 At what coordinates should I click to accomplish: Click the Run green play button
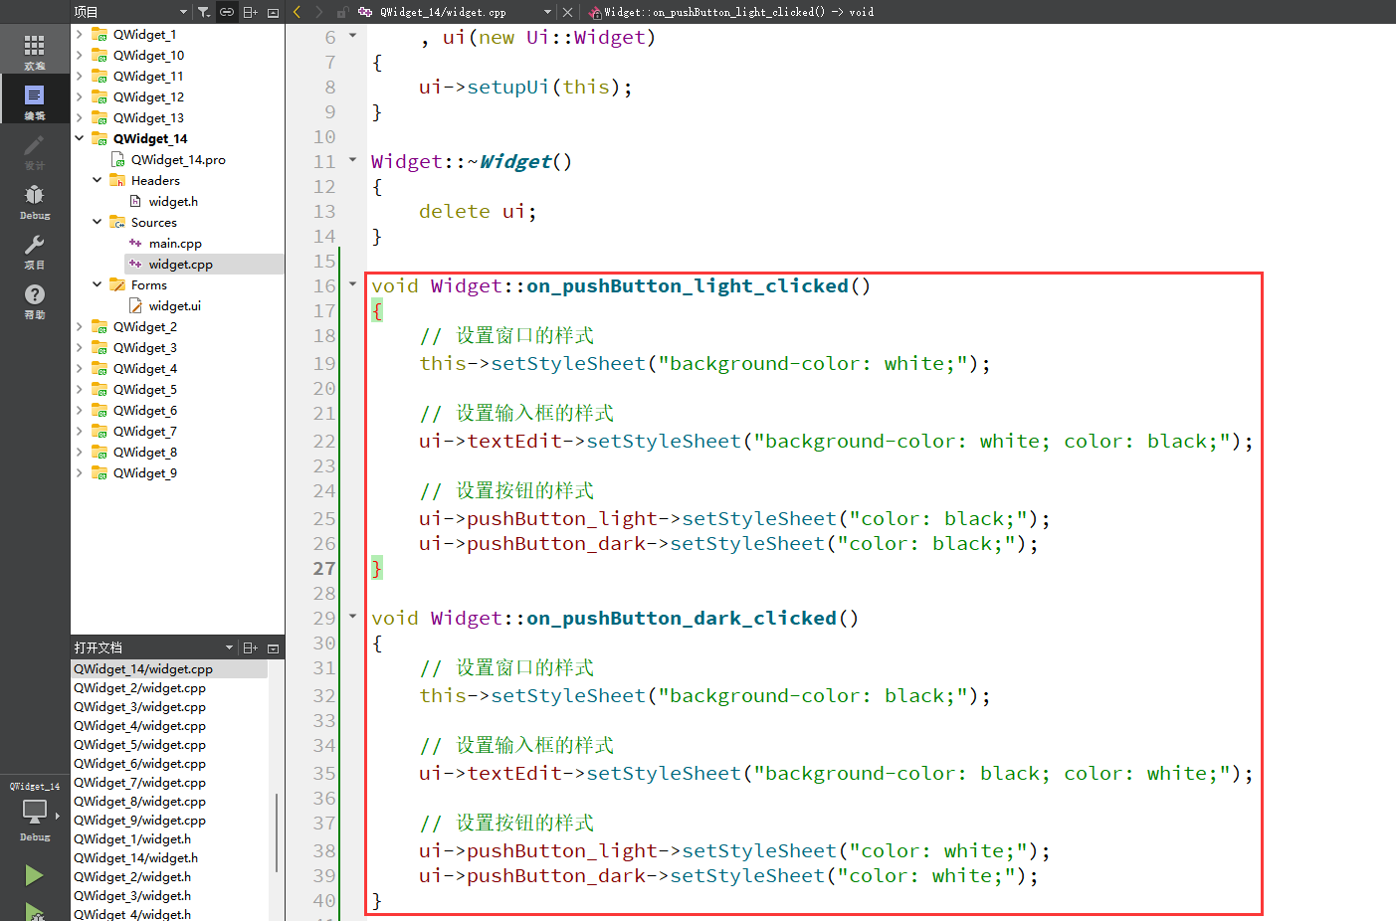tap(34, 875)
